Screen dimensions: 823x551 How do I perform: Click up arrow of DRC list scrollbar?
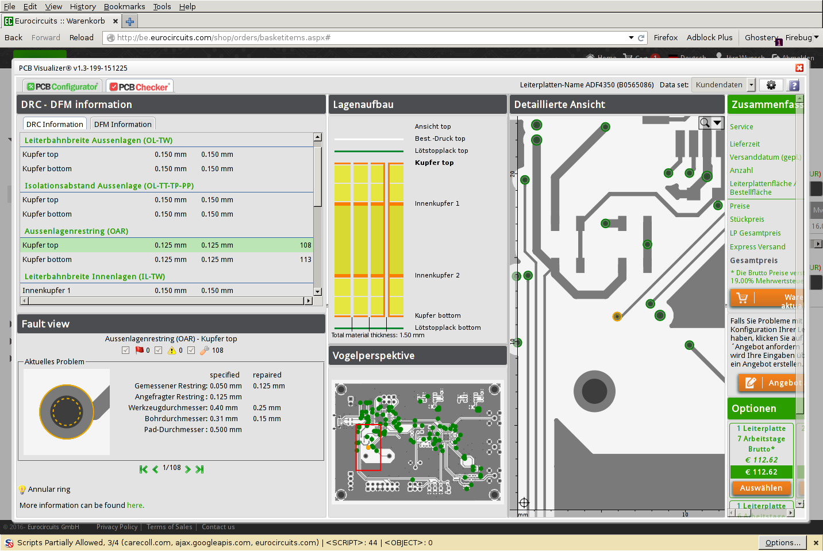[x=317, y=137]
